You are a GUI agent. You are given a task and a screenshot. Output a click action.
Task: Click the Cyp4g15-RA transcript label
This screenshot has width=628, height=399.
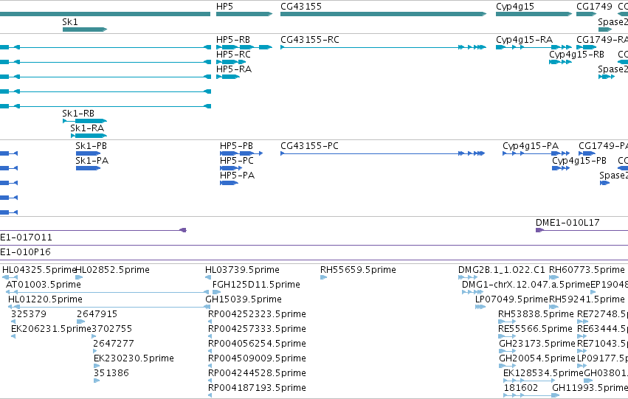coord(524,40)
